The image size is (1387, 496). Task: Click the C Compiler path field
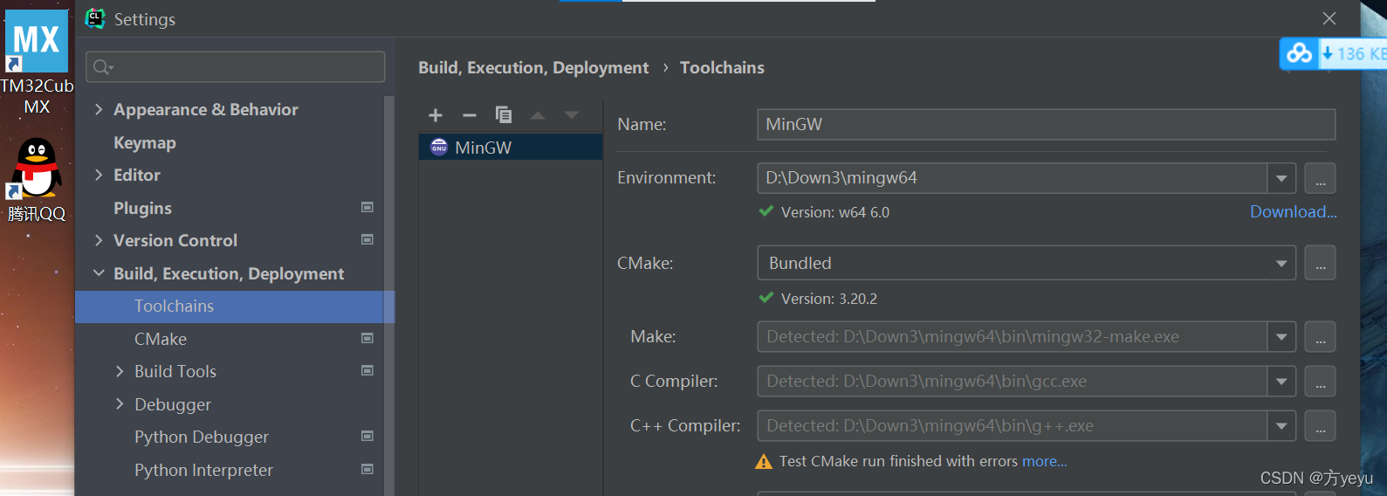coord(1013,382)
